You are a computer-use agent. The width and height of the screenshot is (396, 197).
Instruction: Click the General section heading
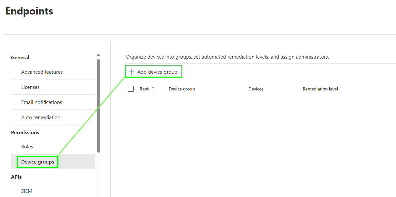(20, 58)
